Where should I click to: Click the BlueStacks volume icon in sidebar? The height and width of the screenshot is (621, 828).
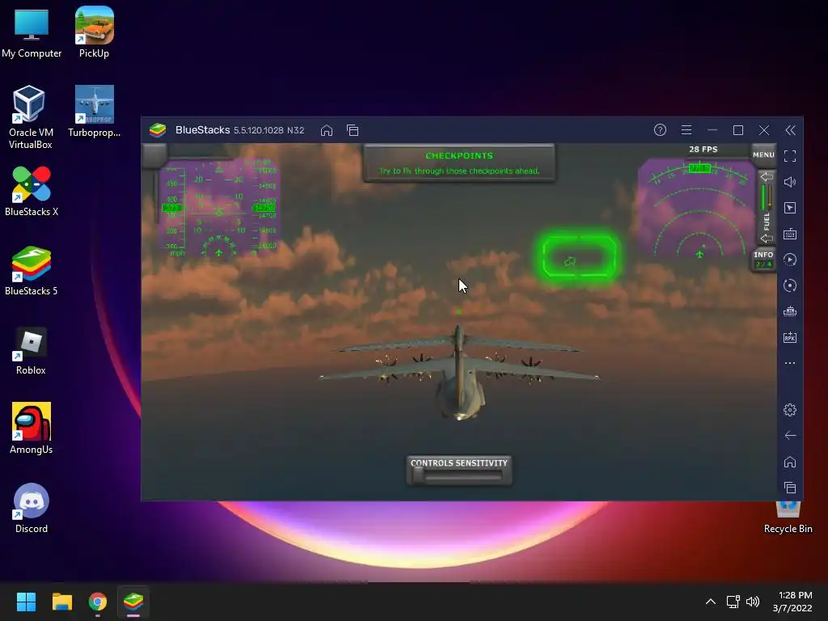tap(790, 182)
